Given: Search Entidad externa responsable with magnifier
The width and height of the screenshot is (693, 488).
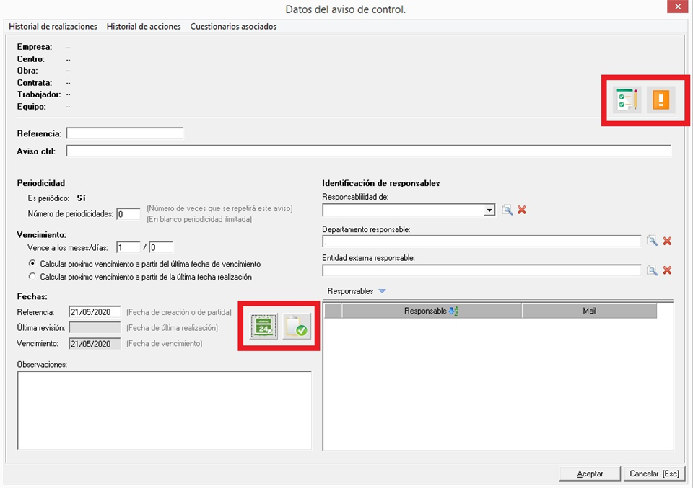Looking at the screenshot, I should [x=652, y=270].
